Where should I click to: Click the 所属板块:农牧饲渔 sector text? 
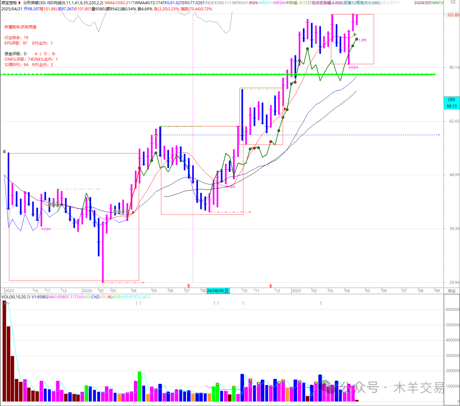pos(20,27)
